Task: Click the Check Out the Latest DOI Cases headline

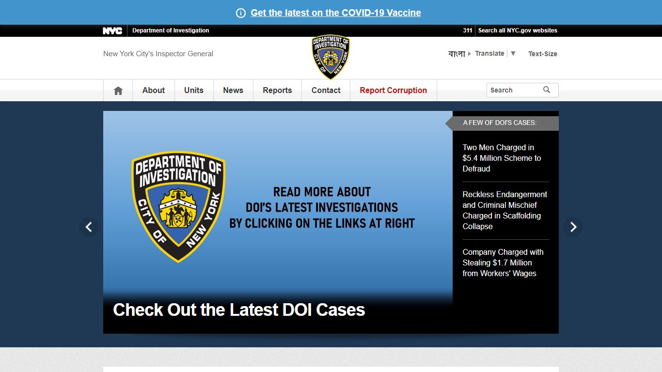Action: pyautogui.click(x=239, y=310)
